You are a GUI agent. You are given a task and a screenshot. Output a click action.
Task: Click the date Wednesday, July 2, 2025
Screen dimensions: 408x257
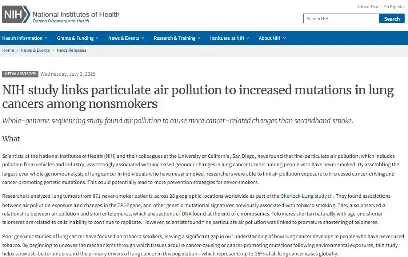68,74
